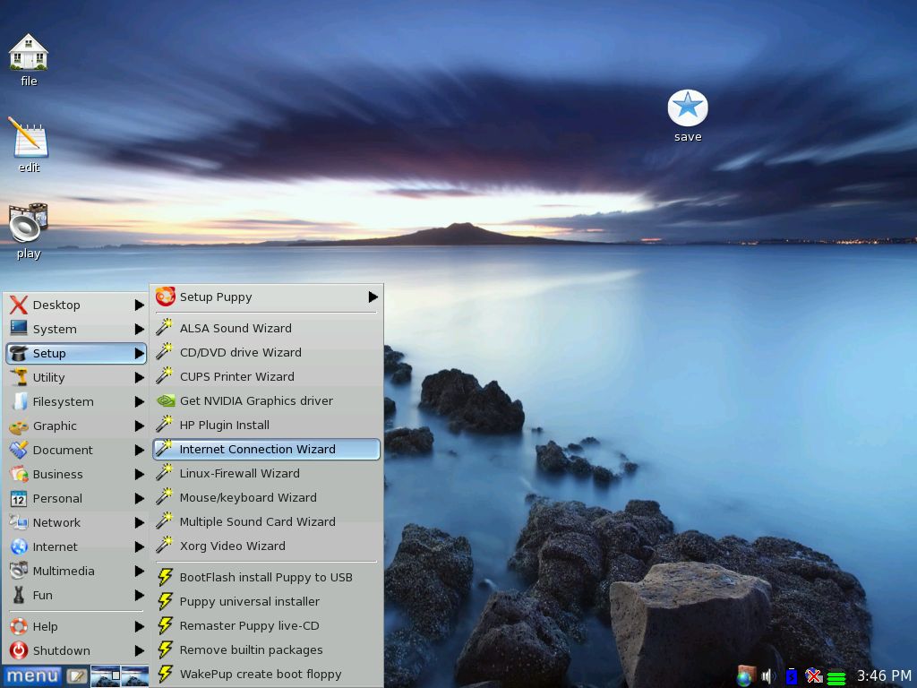Click the show-desktop icon beside menu button
The width and height of the screenshot is (917, 688).
[x=77, y=675]
